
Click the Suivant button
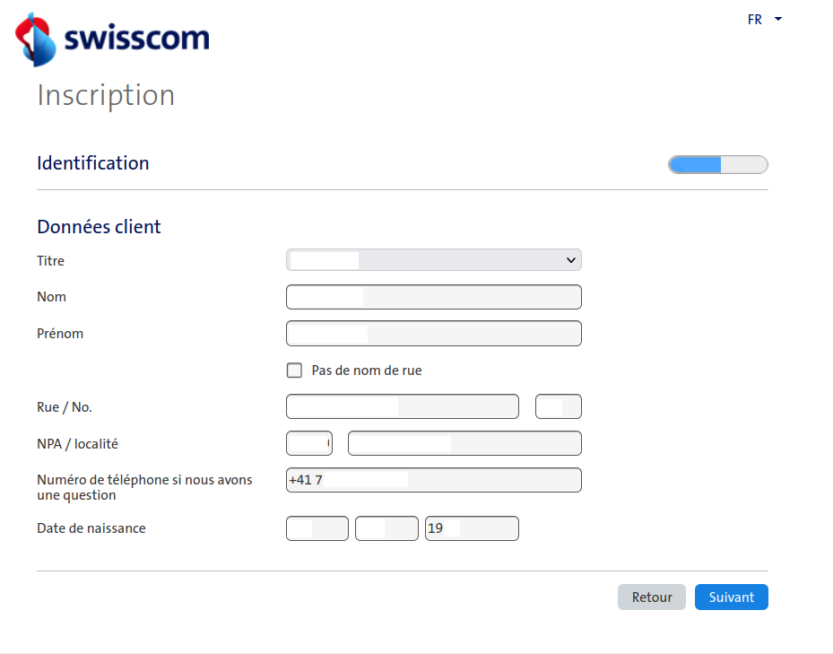coord(731,597)
